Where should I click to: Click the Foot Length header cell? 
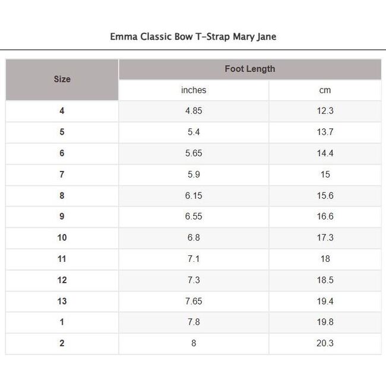(x=249, y=69)
